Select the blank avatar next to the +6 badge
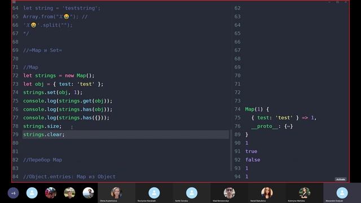 (x=32, y=193)
